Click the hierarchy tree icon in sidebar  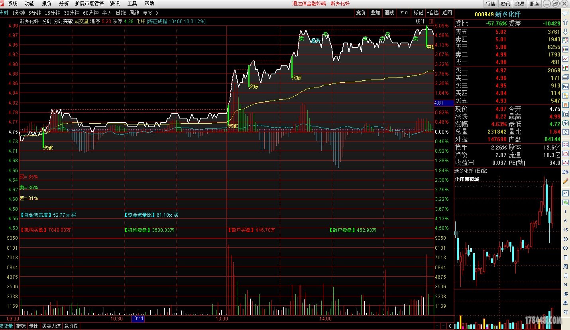point(565,95)
